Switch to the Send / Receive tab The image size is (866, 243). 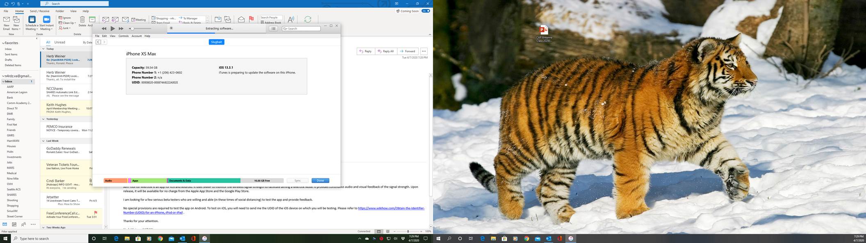click(39, 11)
